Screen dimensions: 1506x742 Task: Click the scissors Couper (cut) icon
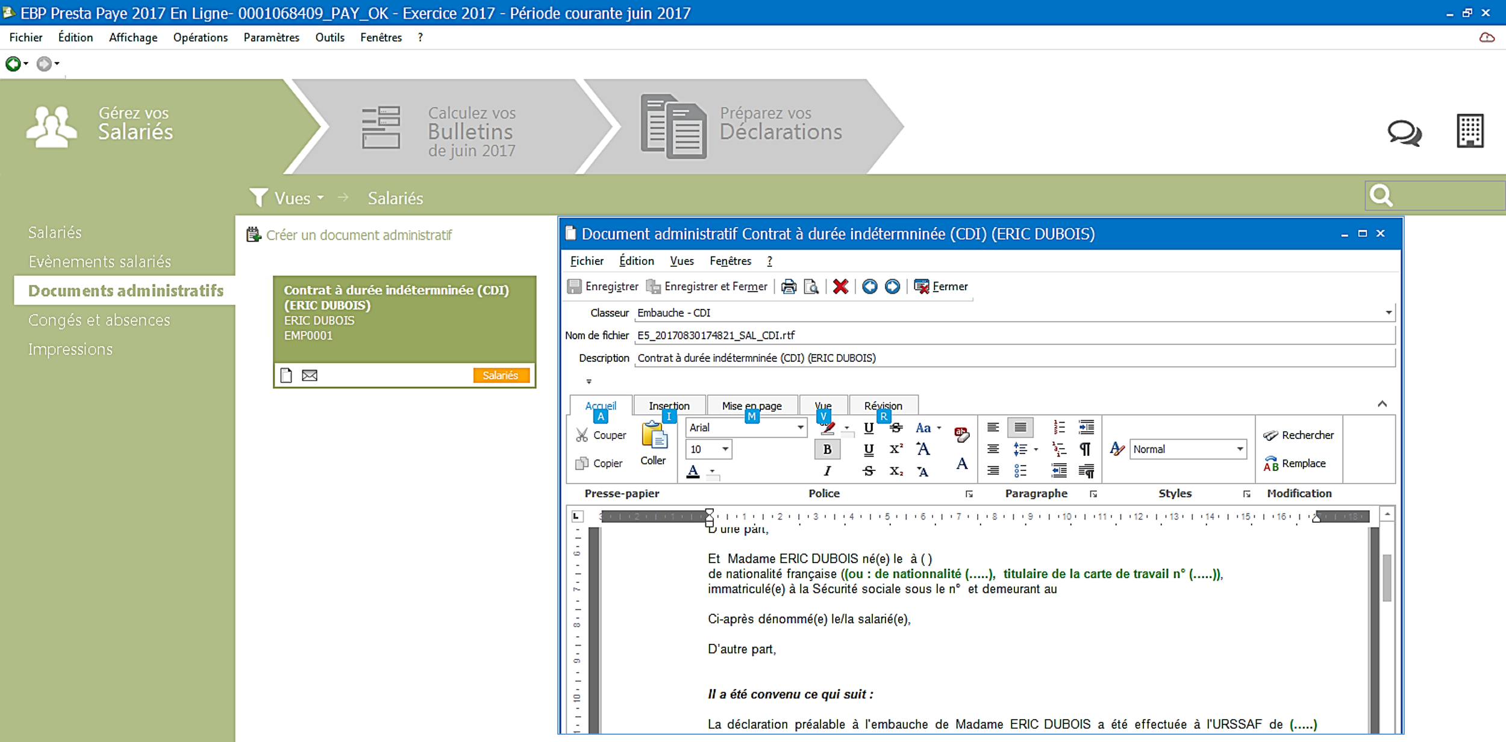[x=581, y=435]
